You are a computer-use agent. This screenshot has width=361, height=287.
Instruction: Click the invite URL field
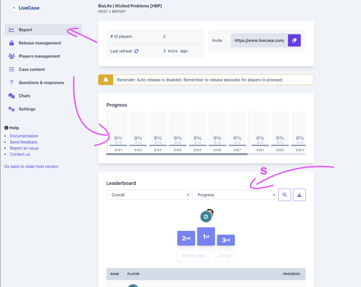coord(259,40)
